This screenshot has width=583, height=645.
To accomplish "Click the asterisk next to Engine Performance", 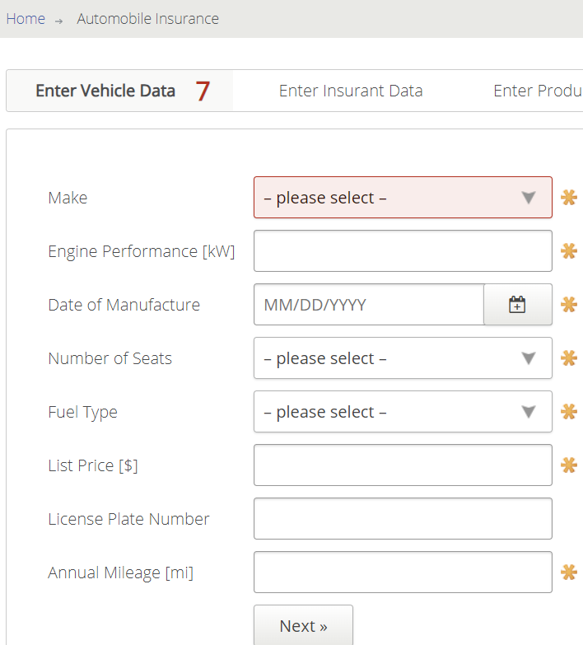I will point(569,251).
